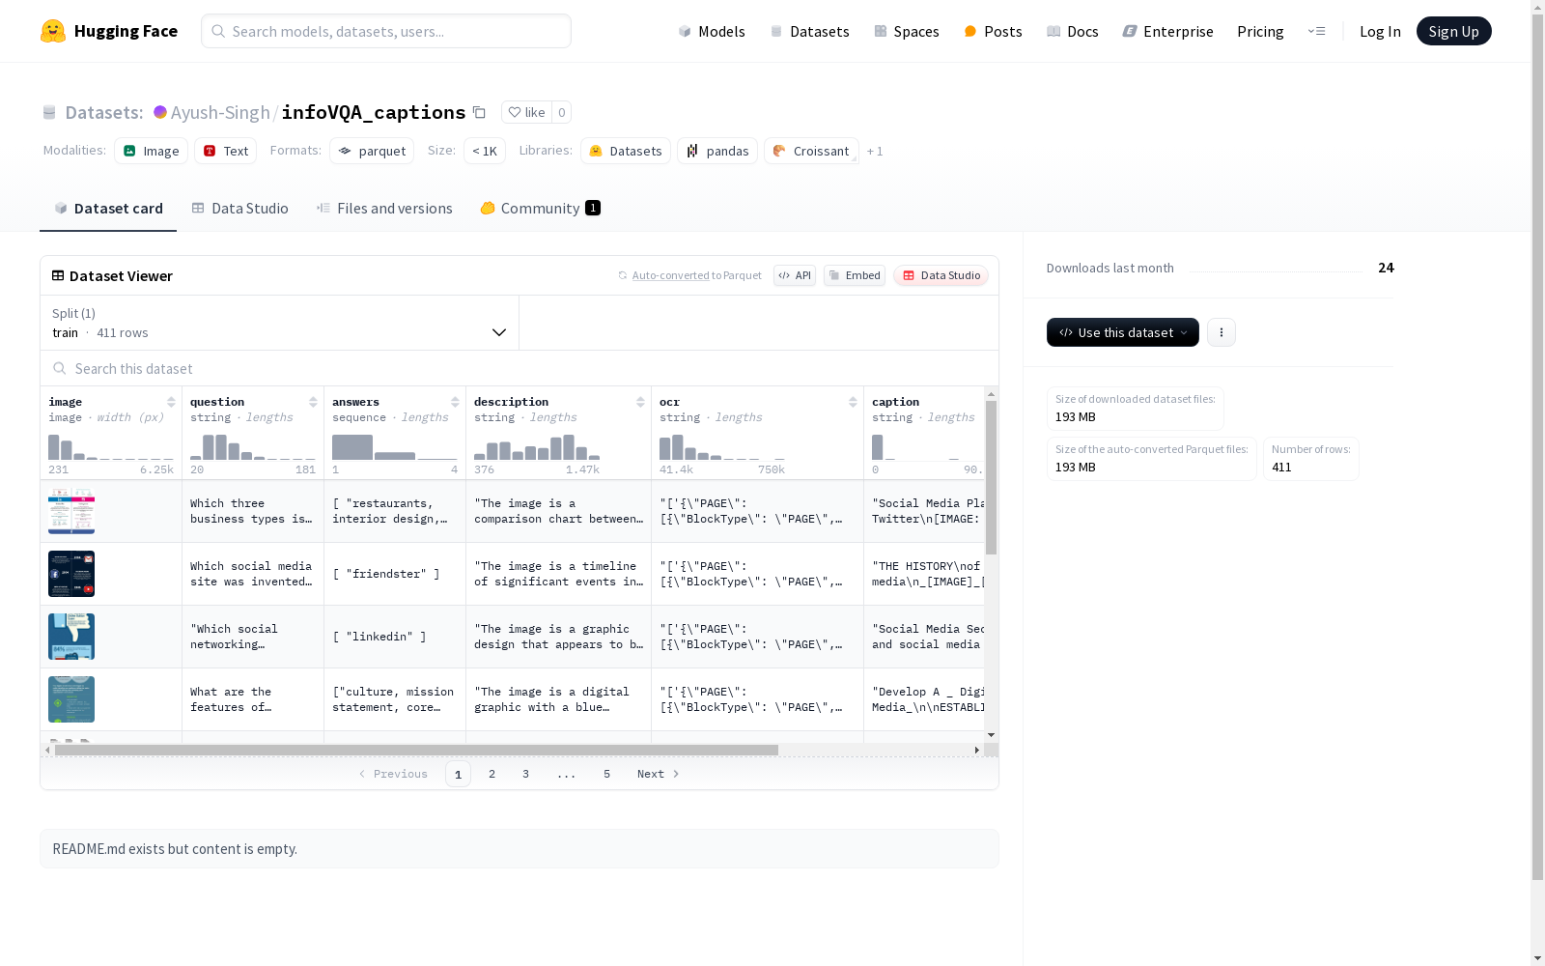Open the navigation overflow menu icon
Screen dimensions: 1545x966
1316,31
